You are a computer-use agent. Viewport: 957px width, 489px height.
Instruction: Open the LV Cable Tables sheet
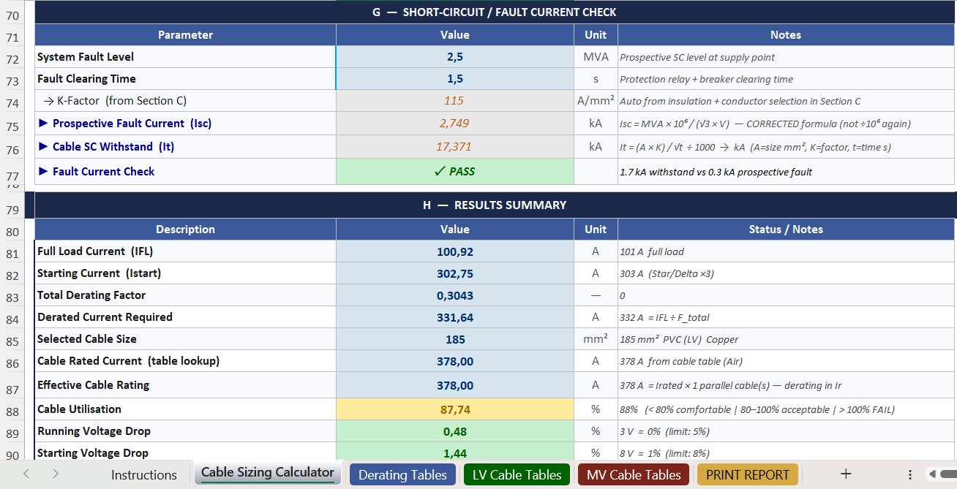(517, 474)
